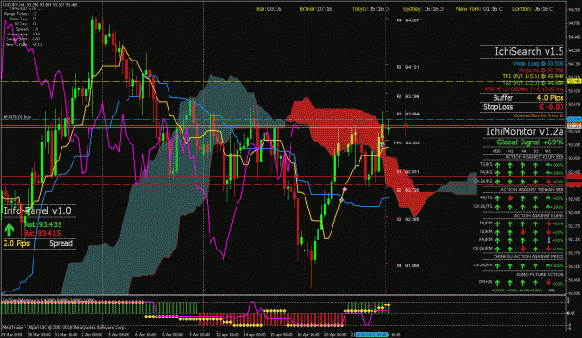Select the Counted Bars for Entry label
The image size is (582, 338).
(538, 115)
